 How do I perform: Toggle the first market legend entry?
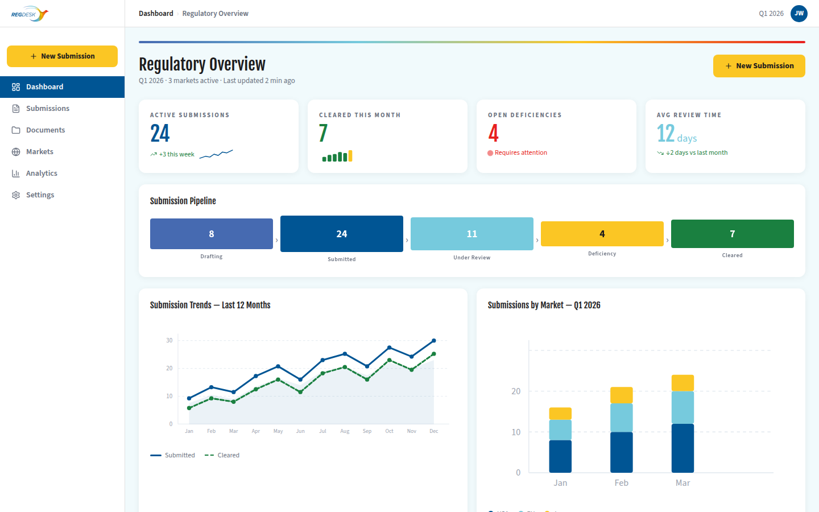tap(498, 511)
